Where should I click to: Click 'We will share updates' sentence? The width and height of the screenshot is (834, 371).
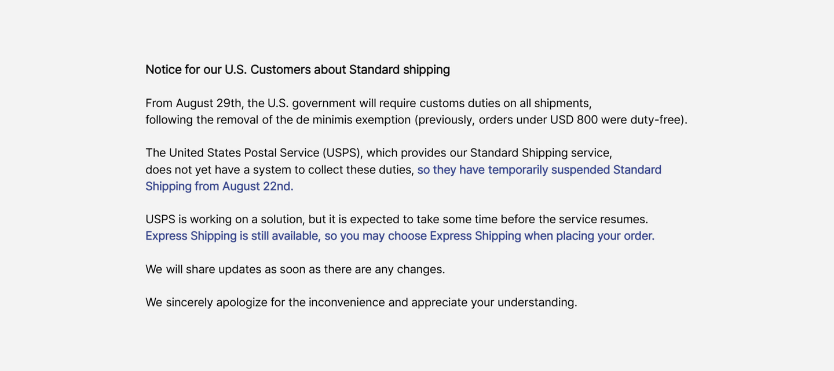tap(295, 270)
